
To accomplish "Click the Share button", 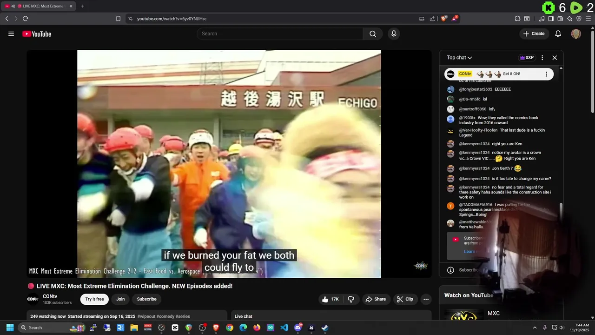I will pyautogui.click(x=376, y=299).
